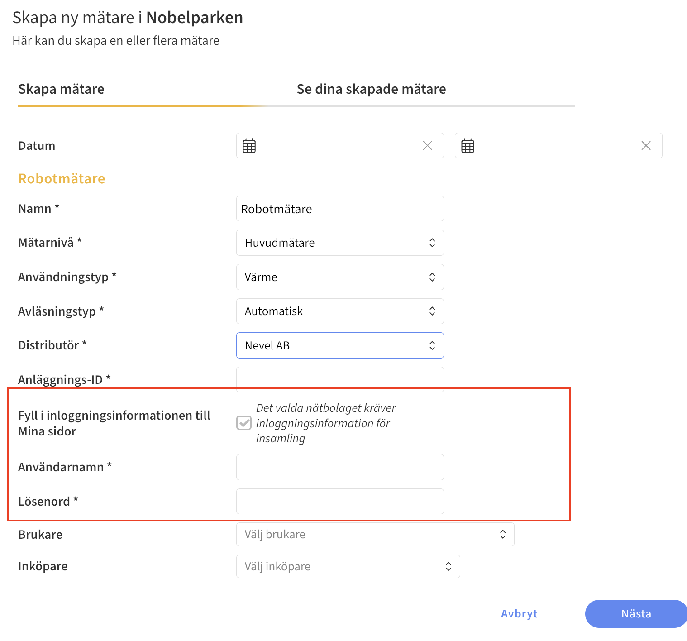Expand the Välj inköpare dropdown
The image size is (687, 641).
348,566
